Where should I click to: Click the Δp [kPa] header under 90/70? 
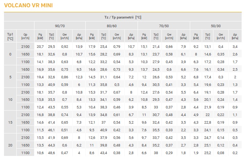click(79, 36)
